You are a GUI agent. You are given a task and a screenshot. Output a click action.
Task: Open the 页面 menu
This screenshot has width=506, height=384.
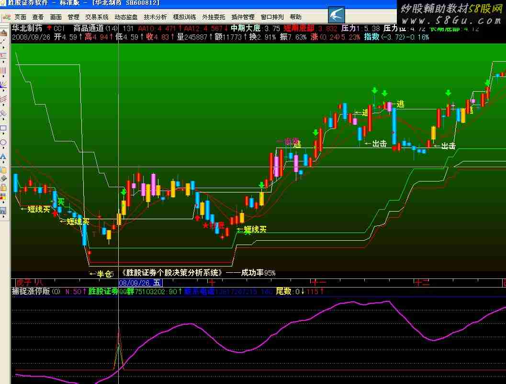[x=20, y=17]
